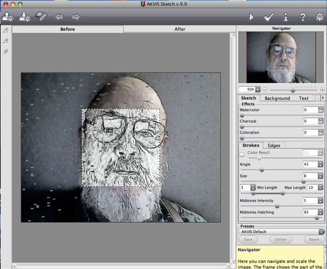Undo with the left arrow icon

(x=59, y=17)
